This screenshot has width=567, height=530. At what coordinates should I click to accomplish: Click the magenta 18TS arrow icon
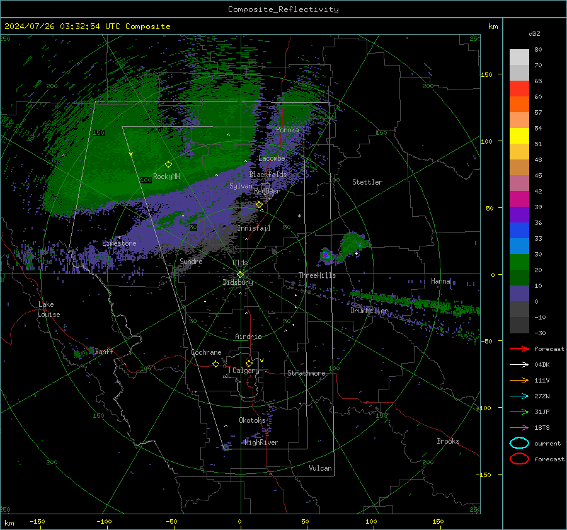(519, 428)
